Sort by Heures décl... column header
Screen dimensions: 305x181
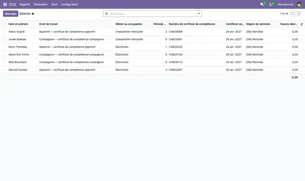click(289, 24)
